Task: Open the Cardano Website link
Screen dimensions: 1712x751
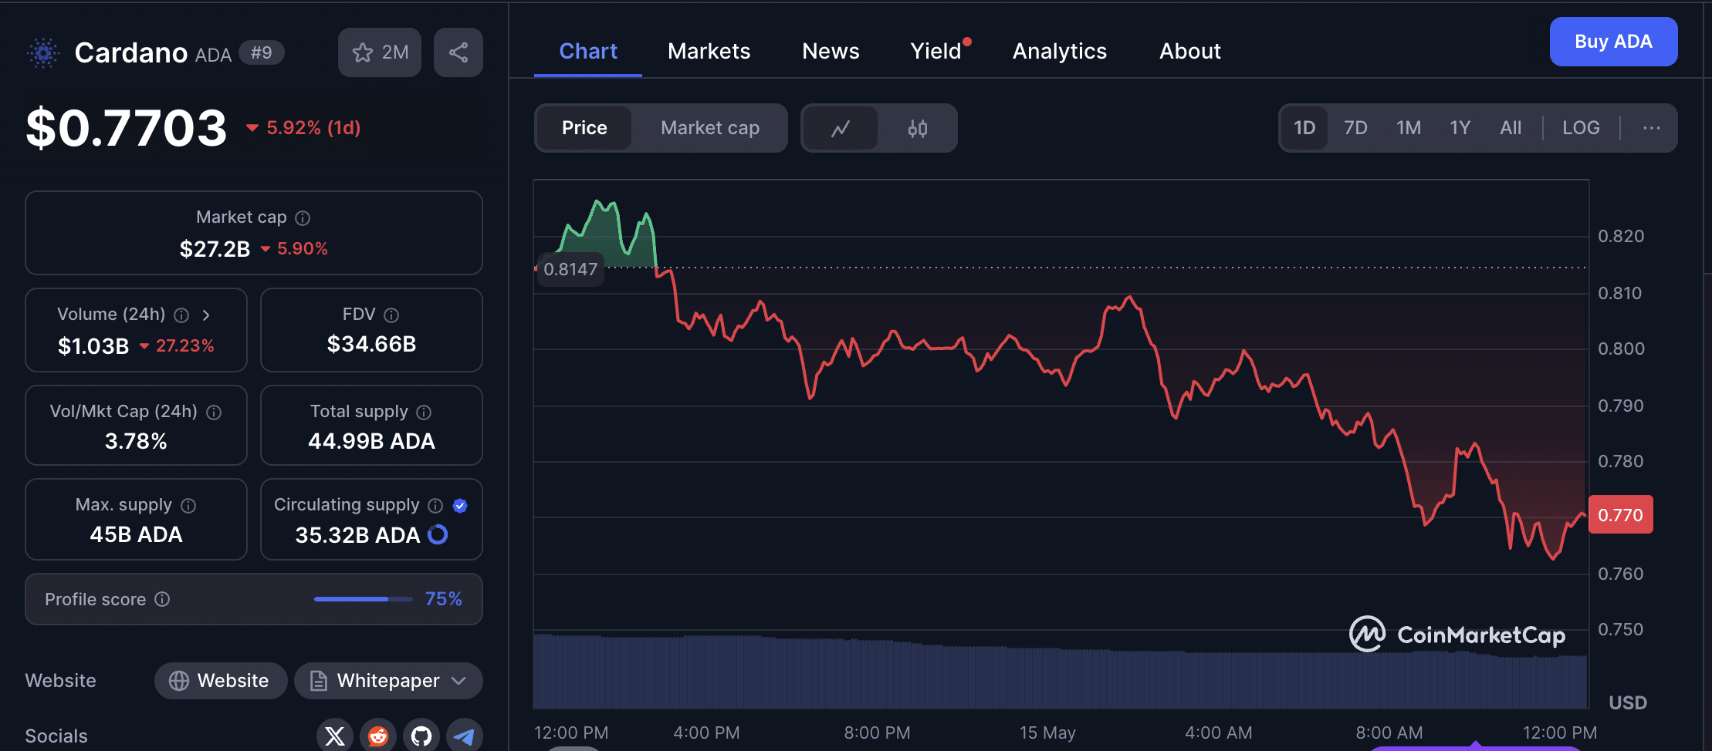Action: pyautogui.click(x=221, y=681)
